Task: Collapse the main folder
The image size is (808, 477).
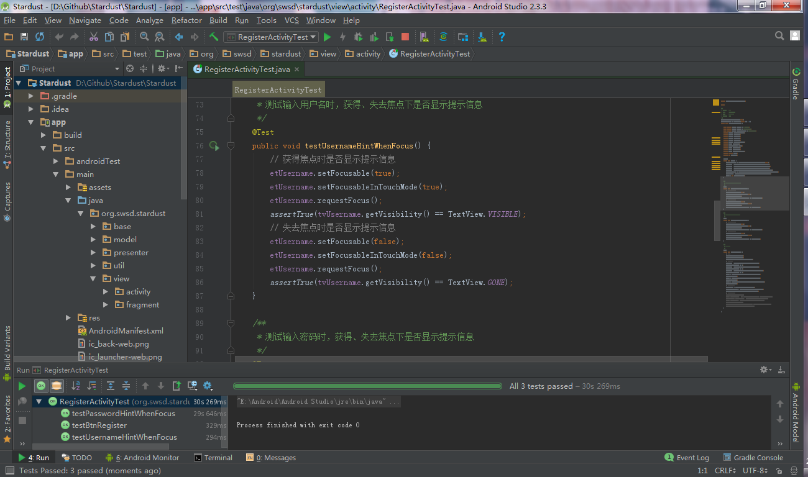Action: (56, 175)
